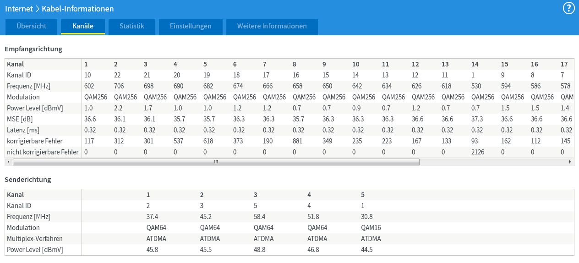579x263 pixels.
Task: Click the 'nicht korrigierbare Fehler' row label
Action: 43,152
